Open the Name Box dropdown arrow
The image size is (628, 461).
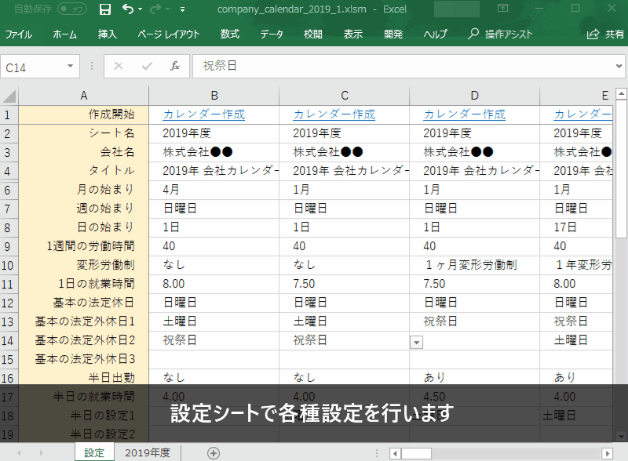click(71, 67)
